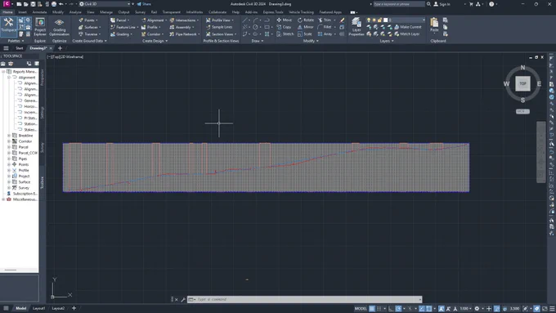
Task: Open the Civil 3D workspace dropdown
Action: (x=105, y=4)
